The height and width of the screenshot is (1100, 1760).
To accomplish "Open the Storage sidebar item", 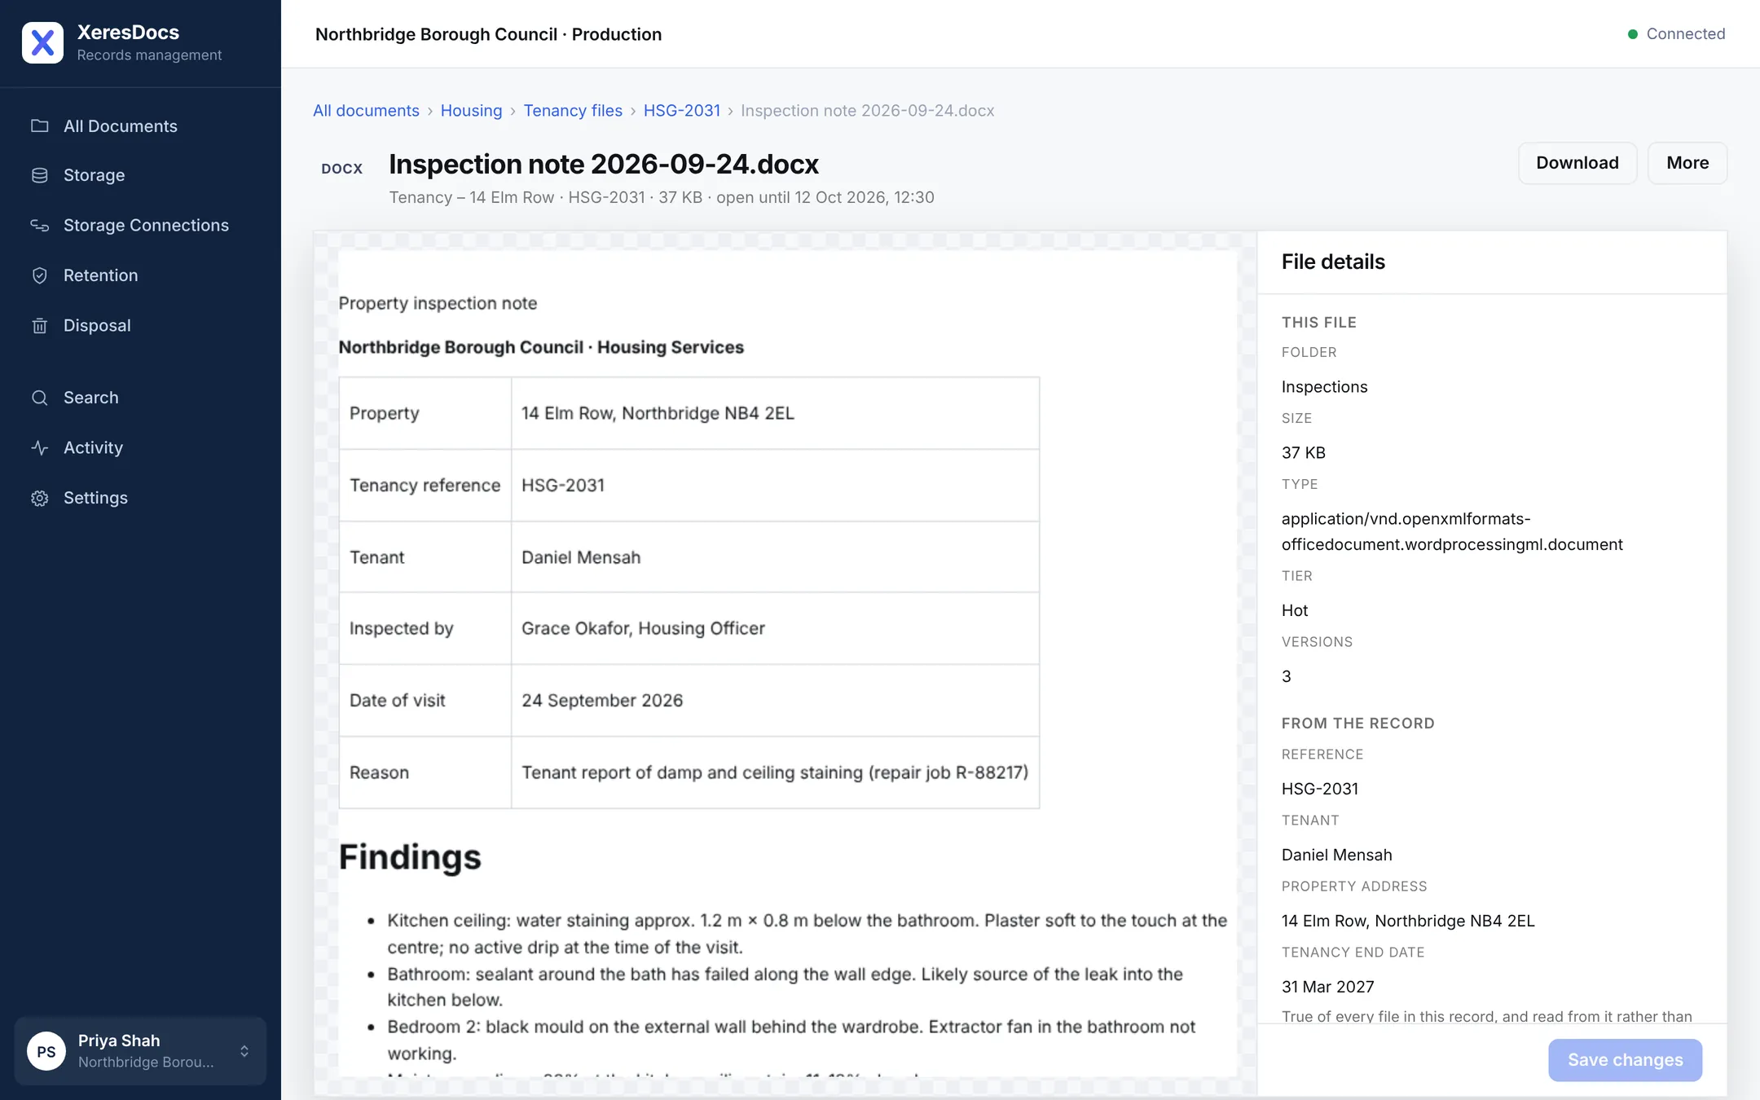I will [140, 175].
